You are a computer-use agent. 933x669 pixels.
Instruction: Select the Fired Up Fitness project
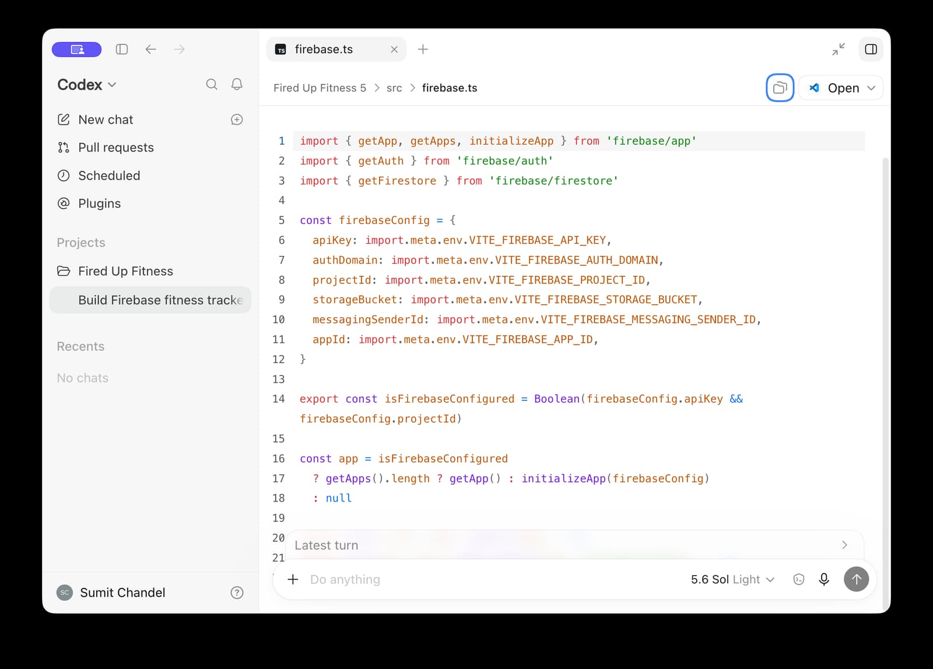[x=115, y=271]
